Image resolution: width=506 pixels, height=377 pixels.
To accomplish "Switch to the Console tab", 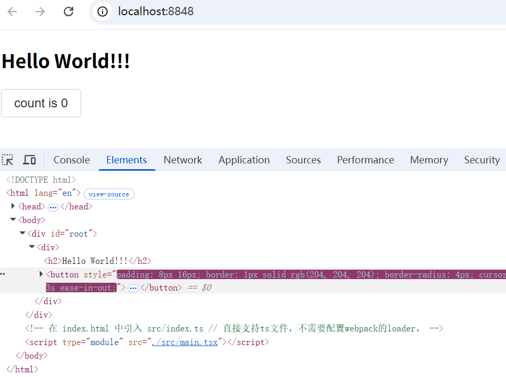I will point(72,160).
